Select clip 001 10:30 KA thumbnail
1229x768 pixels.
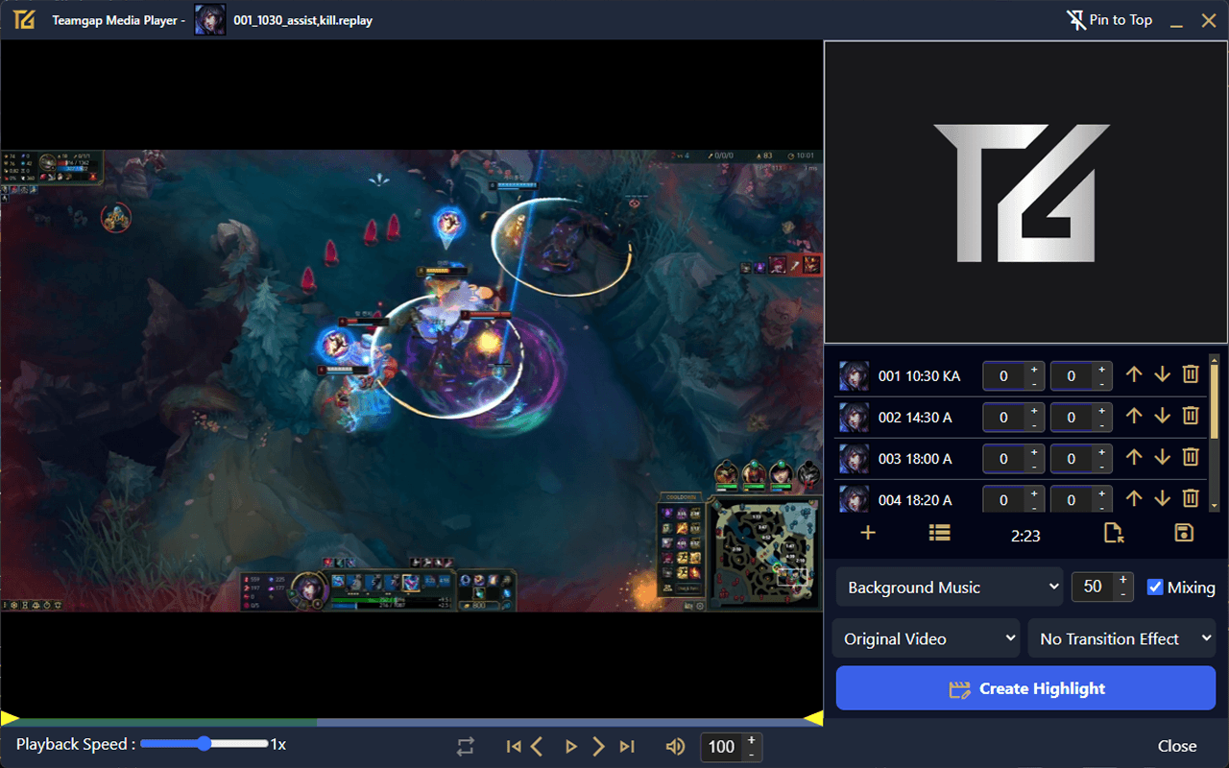(854, 376)
